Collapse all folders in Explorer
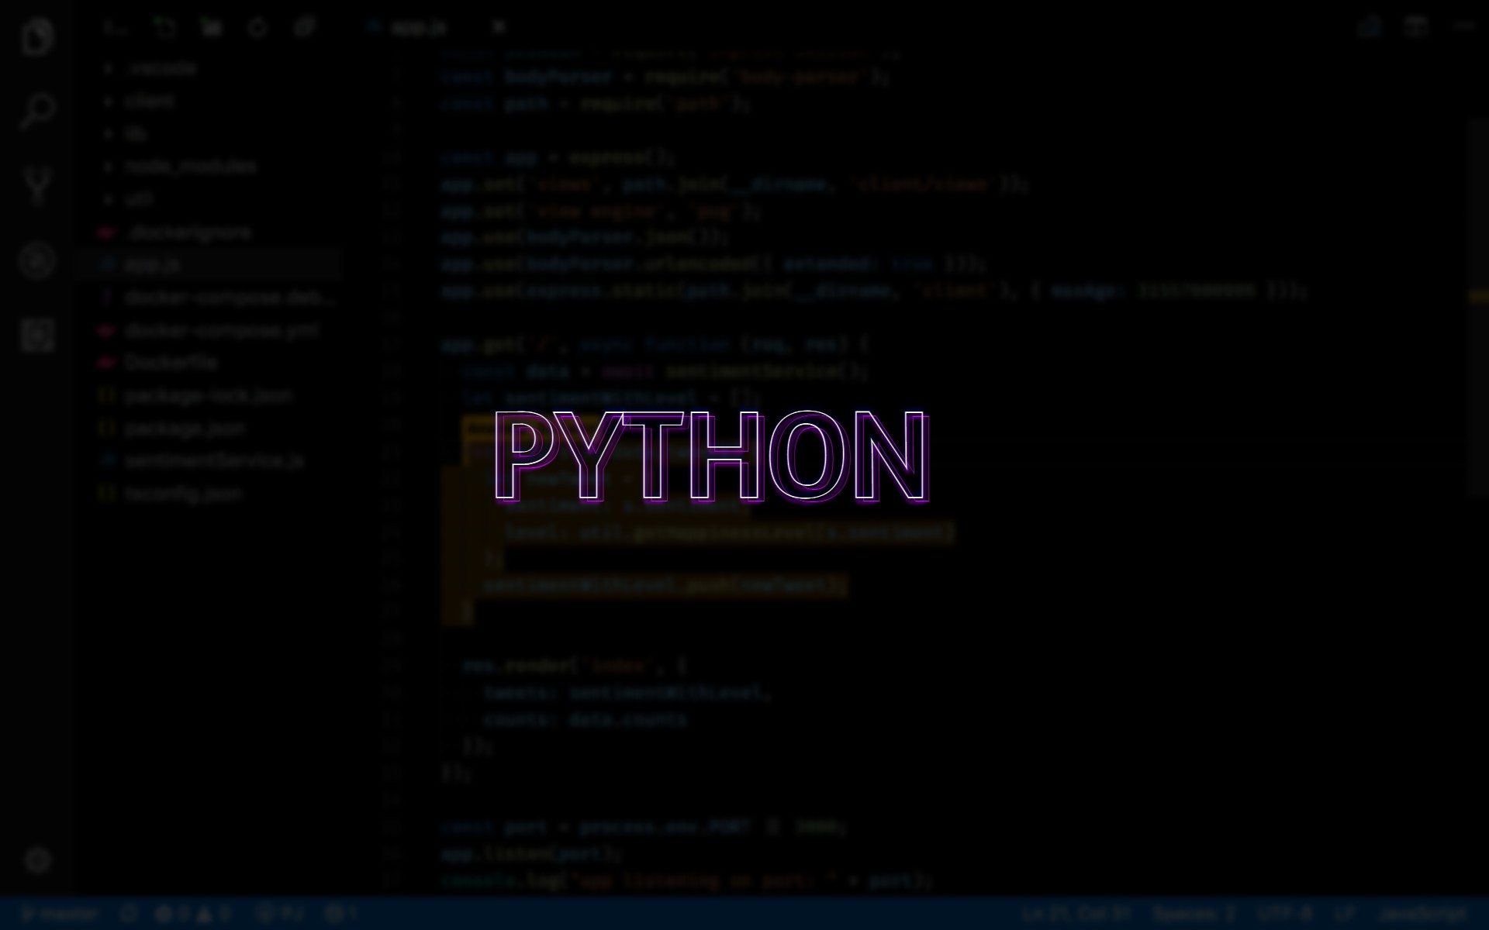This screenshot has height=930, width=1489. pyautogui.click(x=304, y=28)
